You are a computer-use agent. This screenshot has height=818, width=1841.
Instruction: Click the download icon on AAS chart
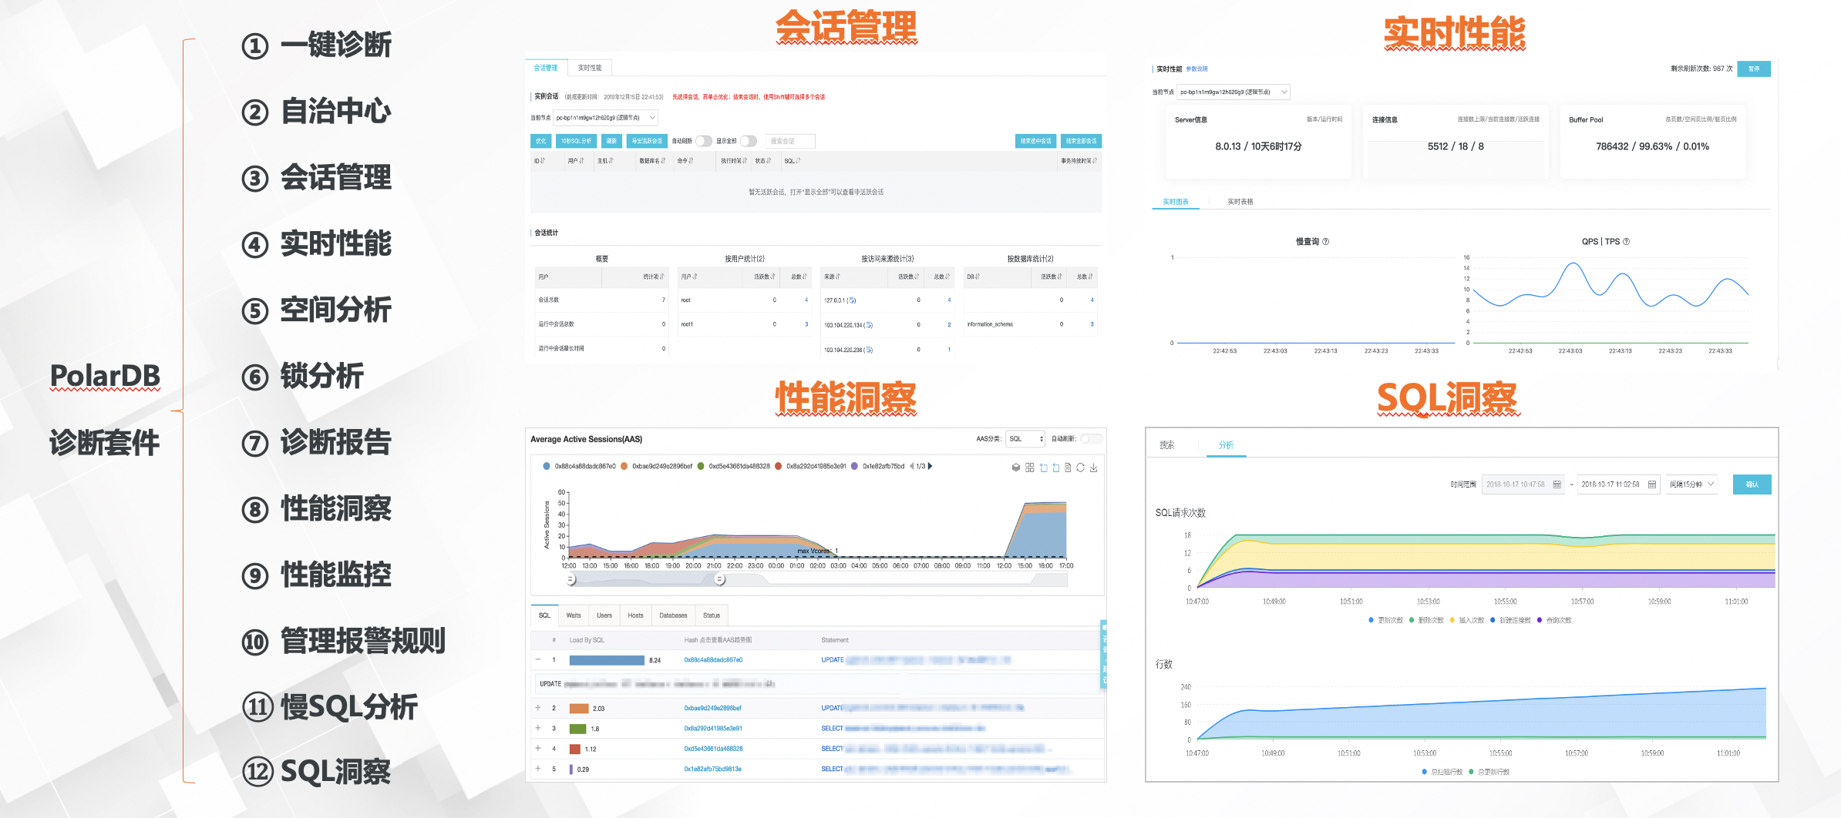point(1093,468)
